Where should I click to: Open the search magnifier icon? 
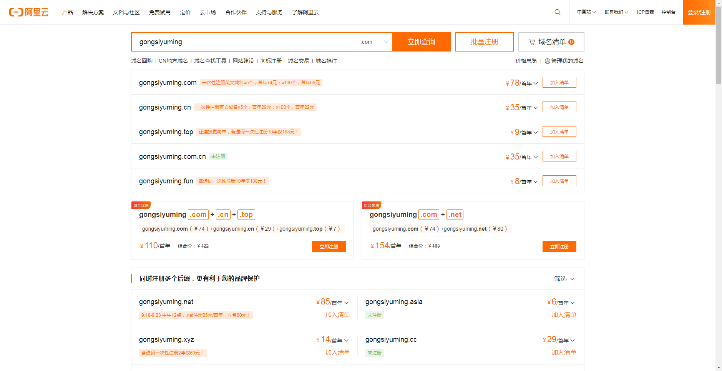[557, 12]
